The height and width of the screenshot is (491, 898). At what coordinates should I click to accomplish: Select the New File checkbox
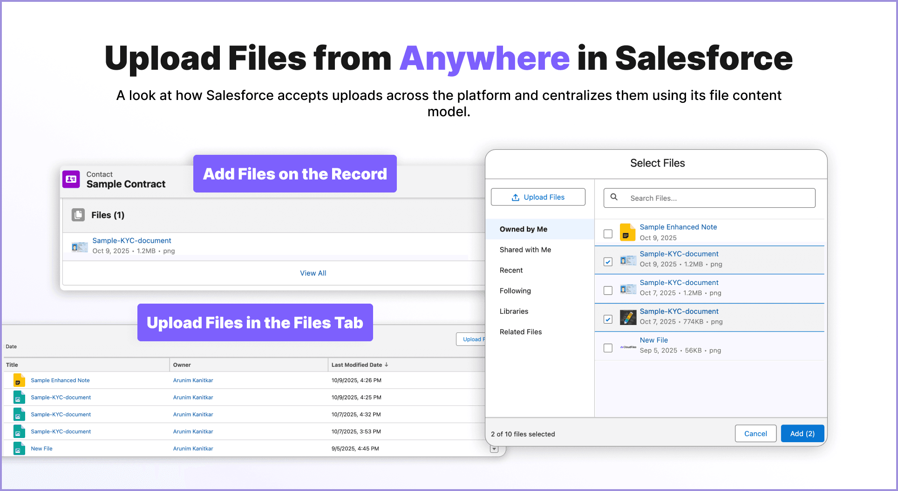(x=608, y=348)
